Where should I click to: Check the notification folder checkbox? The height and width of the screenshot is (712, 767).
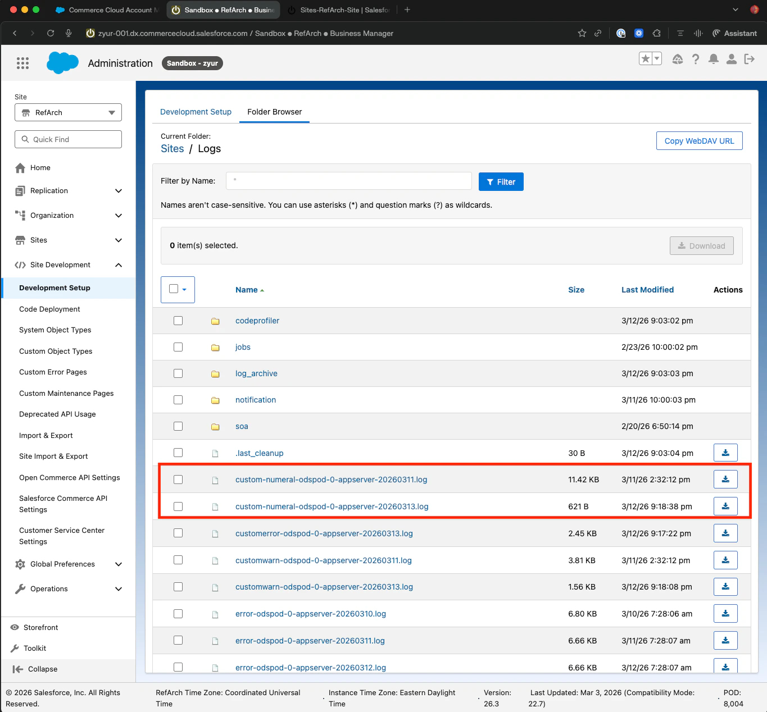click(178, 400)
